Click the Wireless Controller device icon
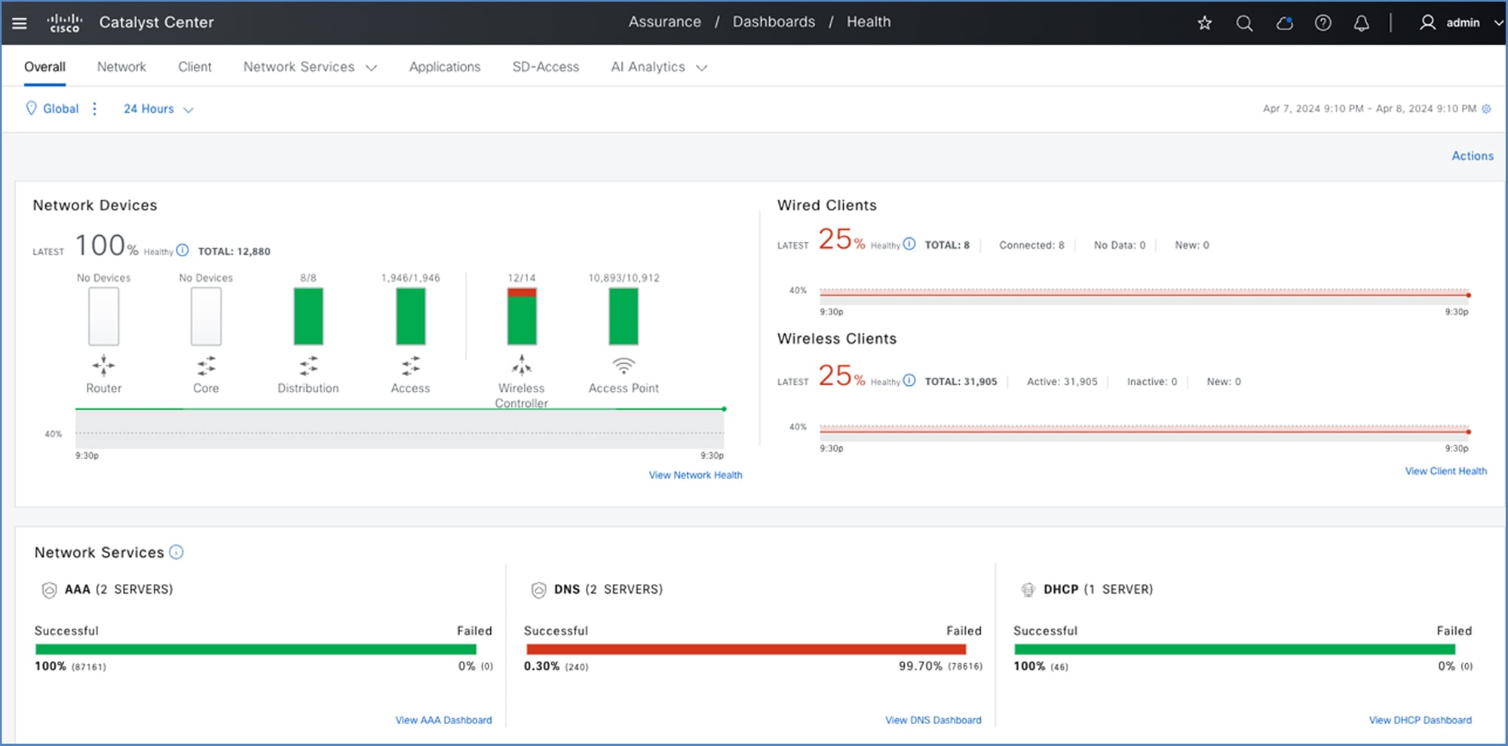The image size is (1508, 746). [522, 365]
